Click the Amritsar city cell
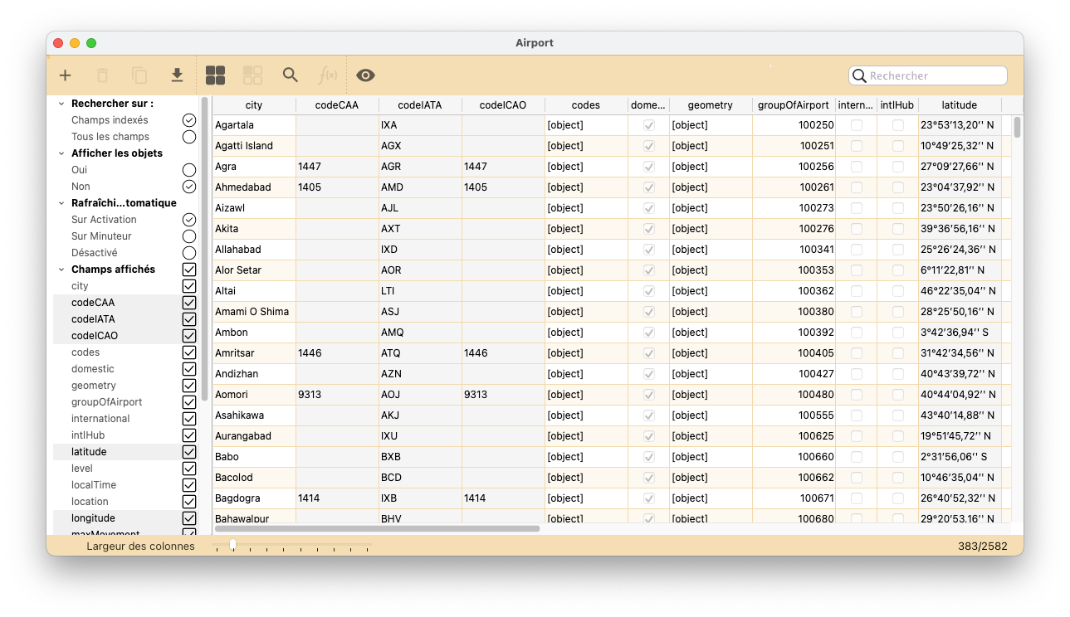Screen dimensions: 1070x617 tap(254, 353)
